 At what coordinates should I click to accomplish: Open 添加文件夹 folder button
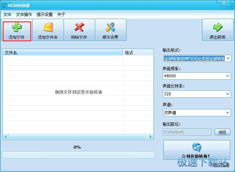click(48, 30)
